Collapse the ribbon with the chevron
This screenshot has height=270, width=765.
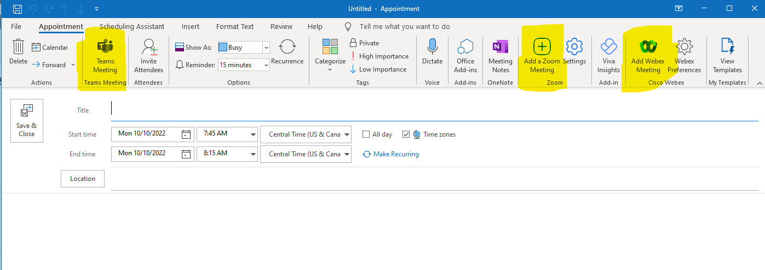(x=759, y=83)
